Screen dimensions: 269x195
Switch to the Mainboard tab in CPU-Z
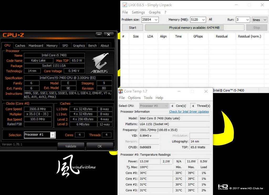pos(36,46)
